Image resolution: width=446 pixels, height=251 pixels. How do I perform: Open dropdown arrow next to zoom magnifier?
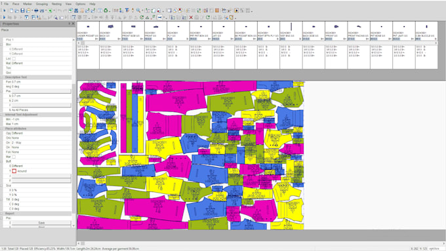click(142, 10)
